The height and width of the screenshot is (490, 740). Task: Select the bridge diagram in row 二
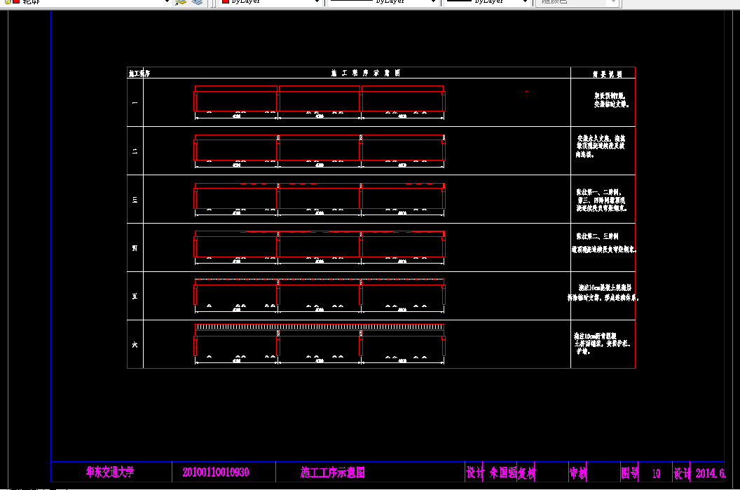pyautogui.click(x=320, y=151)
